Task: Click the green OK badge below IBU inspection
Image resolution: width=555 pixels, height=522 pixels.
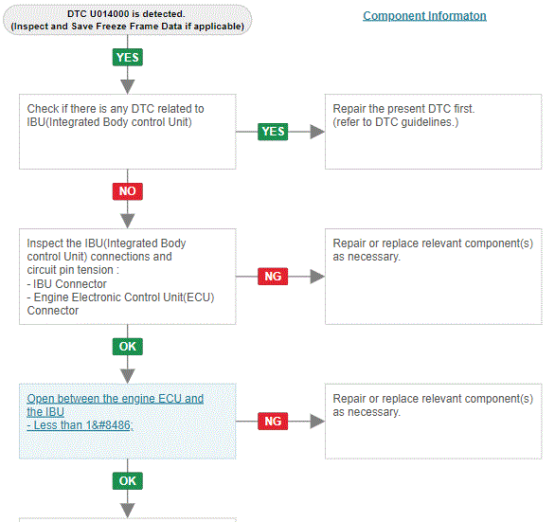Action: click(128, 347)
